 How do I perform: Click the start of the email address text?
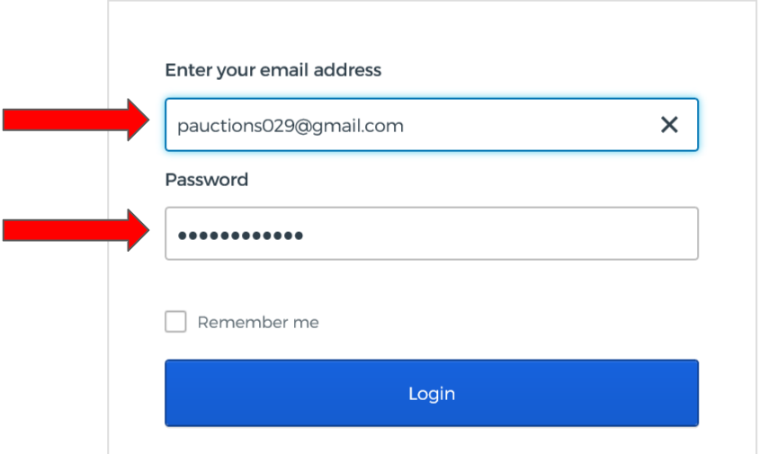(x=178, y=126)
